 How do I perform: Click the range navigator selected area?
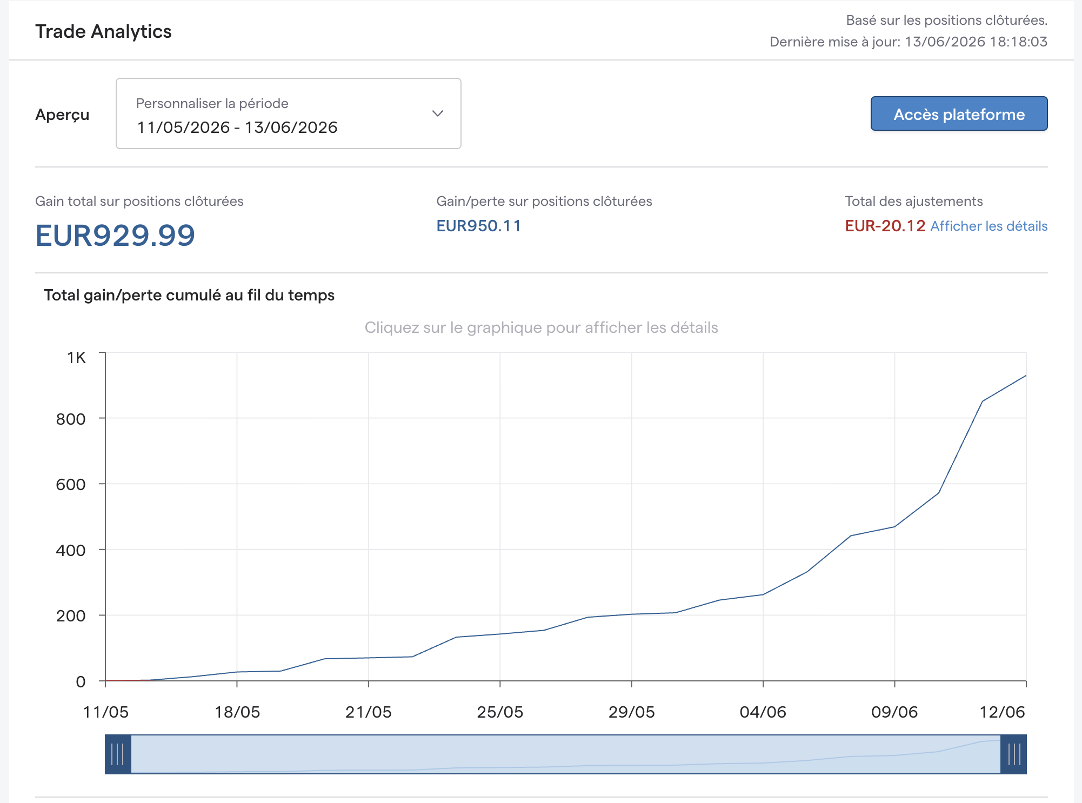point(566,754)
